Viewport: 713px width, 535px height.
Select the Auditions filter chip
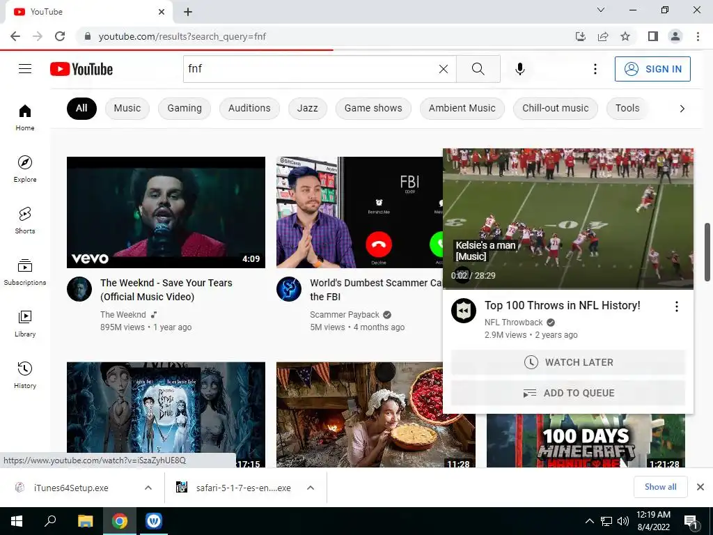click(x=249, y=108)
